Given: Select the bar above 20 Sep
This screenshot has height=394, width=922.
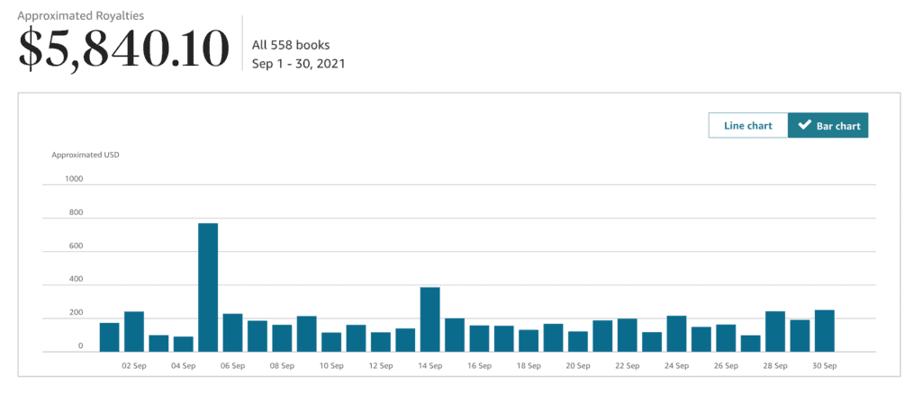Looking at the screenshot, I should pos(579,342).
